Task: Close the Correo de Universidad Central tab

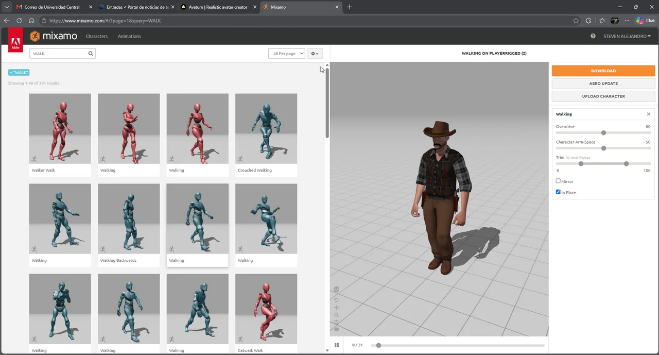Action: 91,7
